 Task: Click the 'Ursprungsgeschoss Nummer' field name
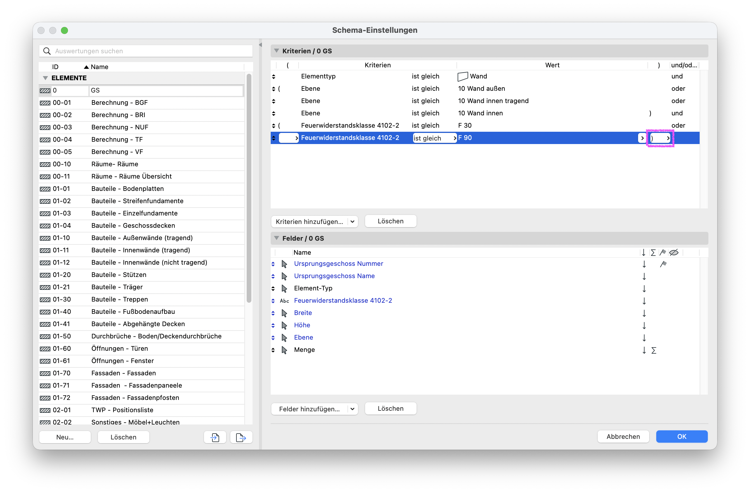[x=338, y=264]
